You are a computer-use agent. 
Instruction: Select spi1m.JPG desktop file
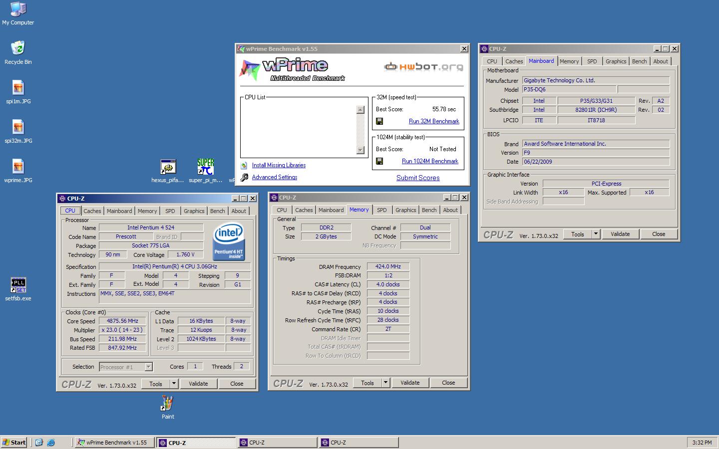[18, 87]
